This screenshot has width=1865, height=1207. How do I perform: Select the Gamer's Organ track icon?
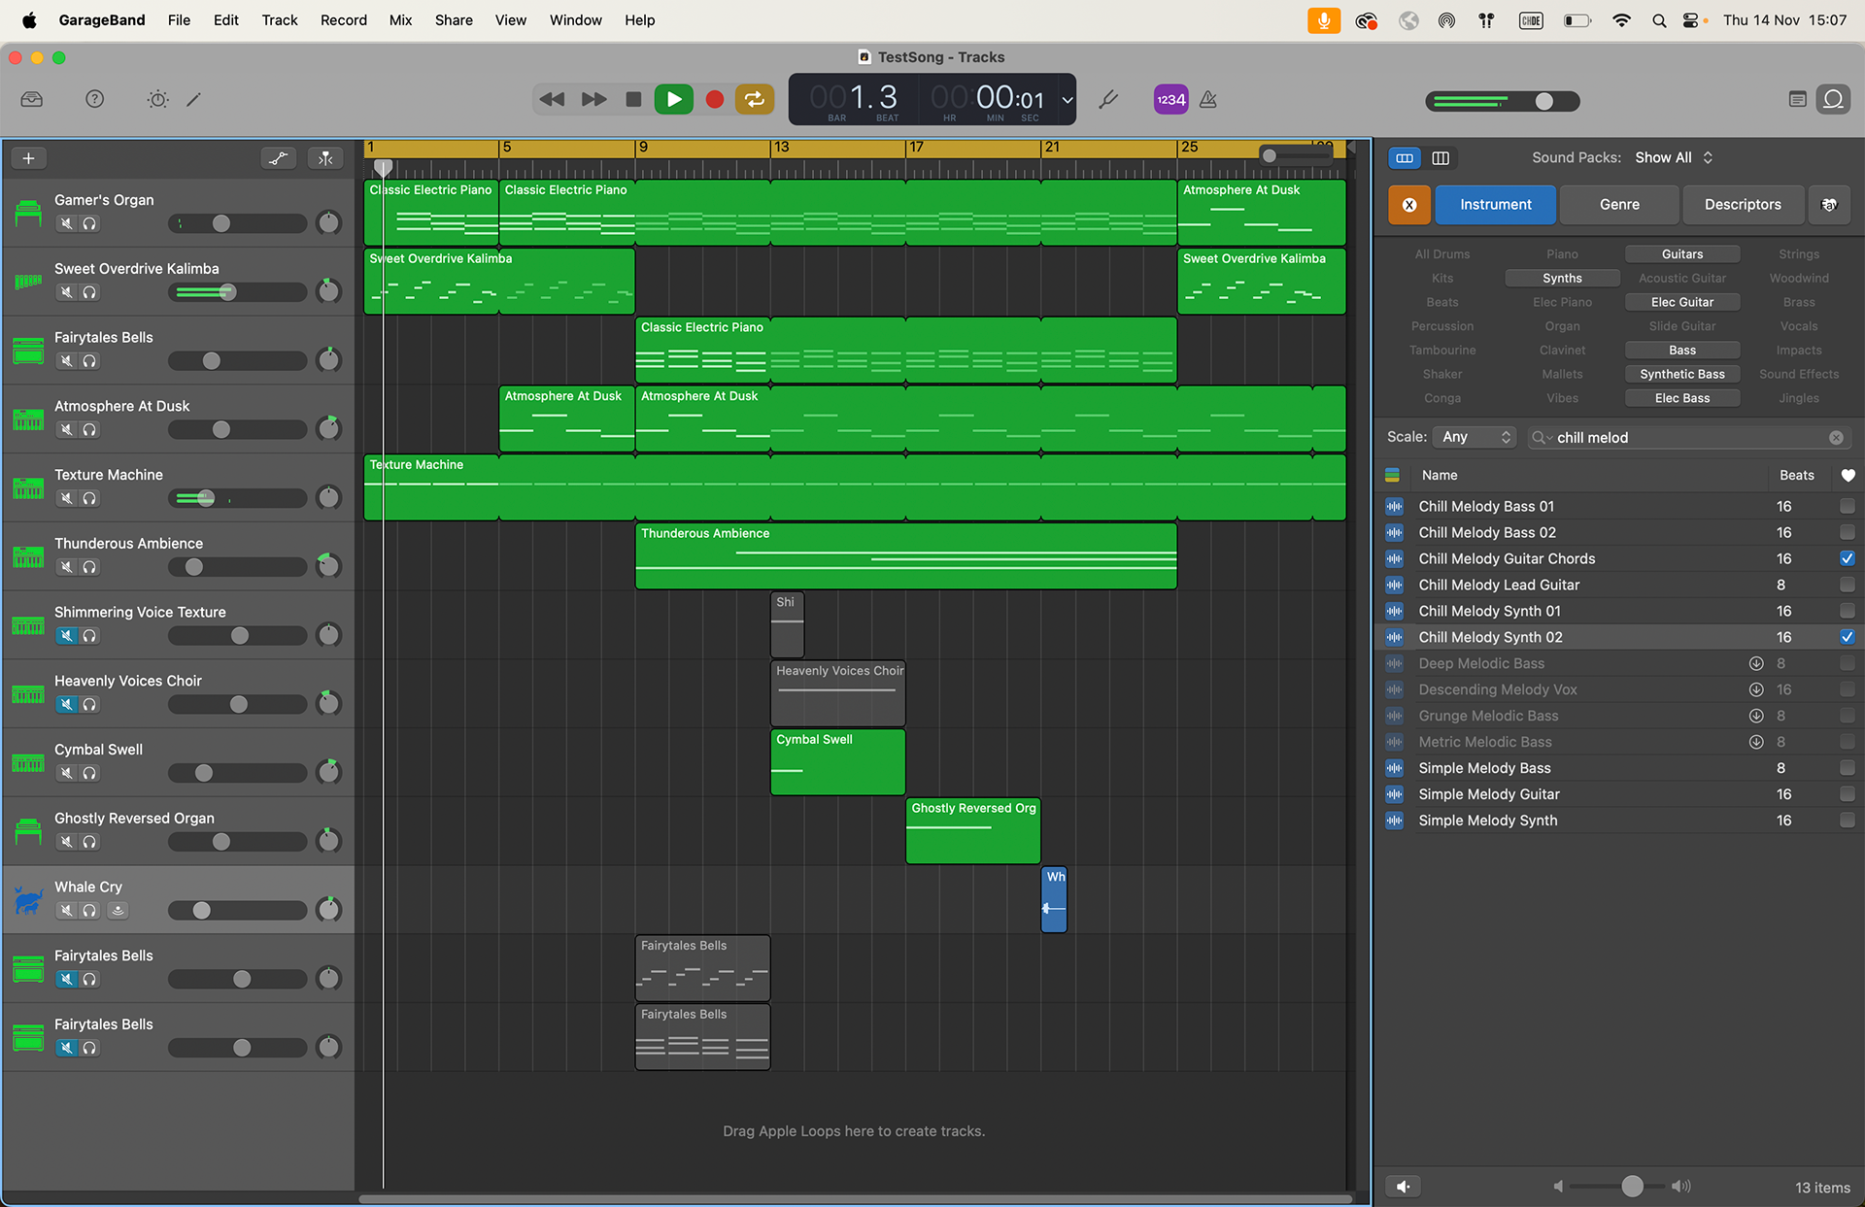point(28,213)
